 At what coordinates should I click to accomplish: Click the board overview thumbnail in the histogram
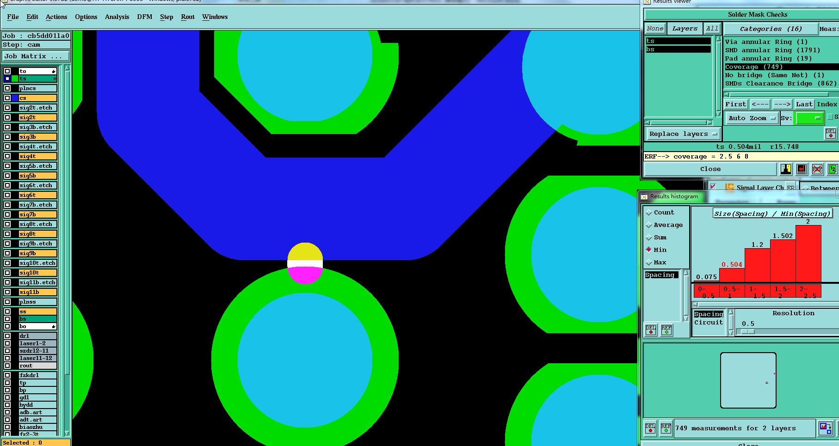748,380
